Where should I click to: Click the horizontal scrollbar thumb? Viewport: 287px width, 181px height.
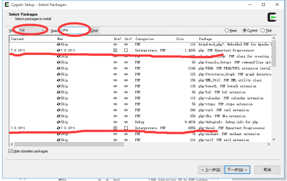coord(69,144)
